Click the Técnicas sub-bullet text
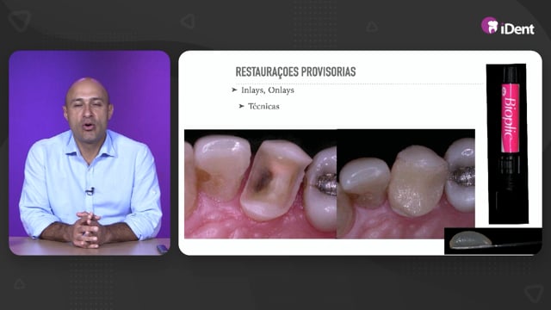The height and width of the screenshot is (310, 551). tap(263, 106)
